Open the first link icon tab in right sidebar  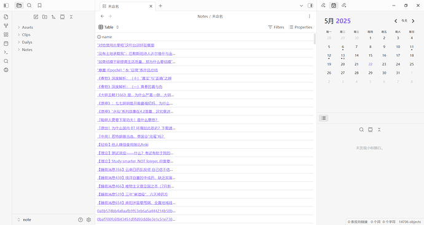[323, 6]
